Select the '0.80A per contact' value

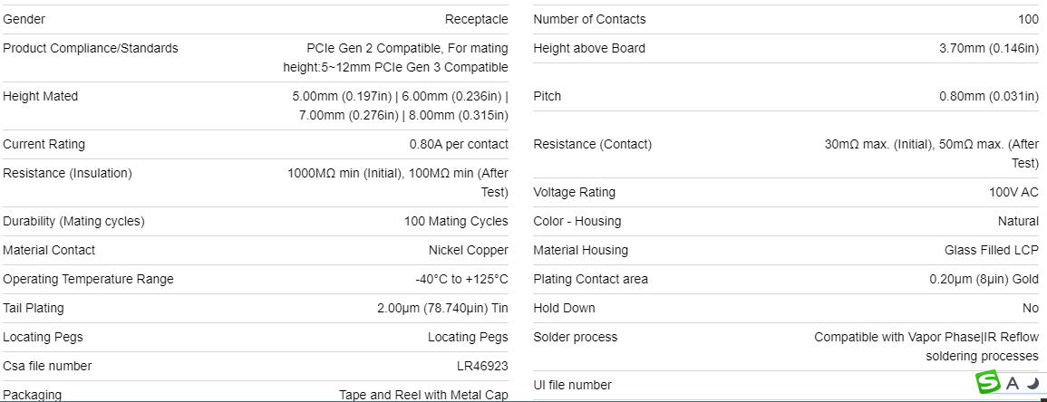coord(459,144)
